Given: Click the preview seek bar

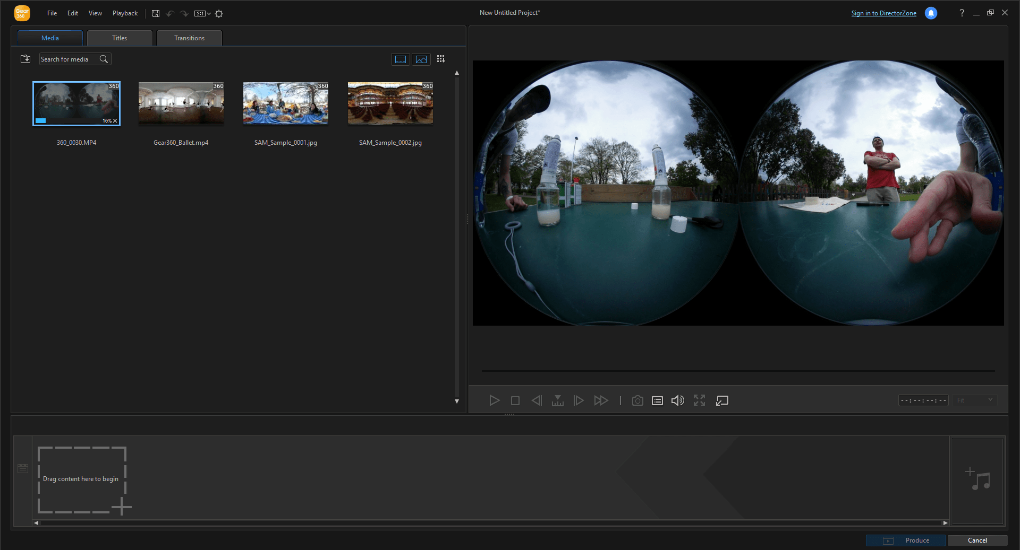Looking at the screenshot, I should (738, 371).
